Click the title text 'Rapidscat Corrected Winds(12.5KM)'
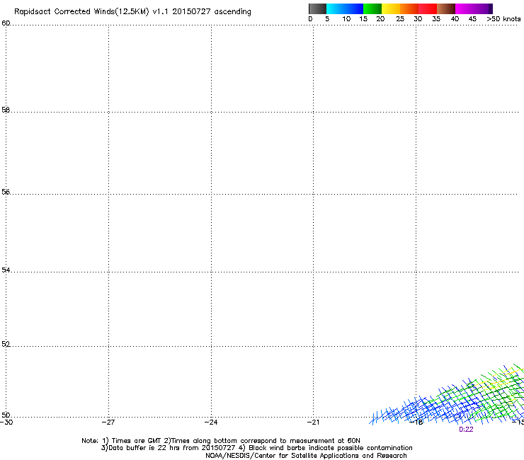The image size is (524, 460). [x=81, y=11]
